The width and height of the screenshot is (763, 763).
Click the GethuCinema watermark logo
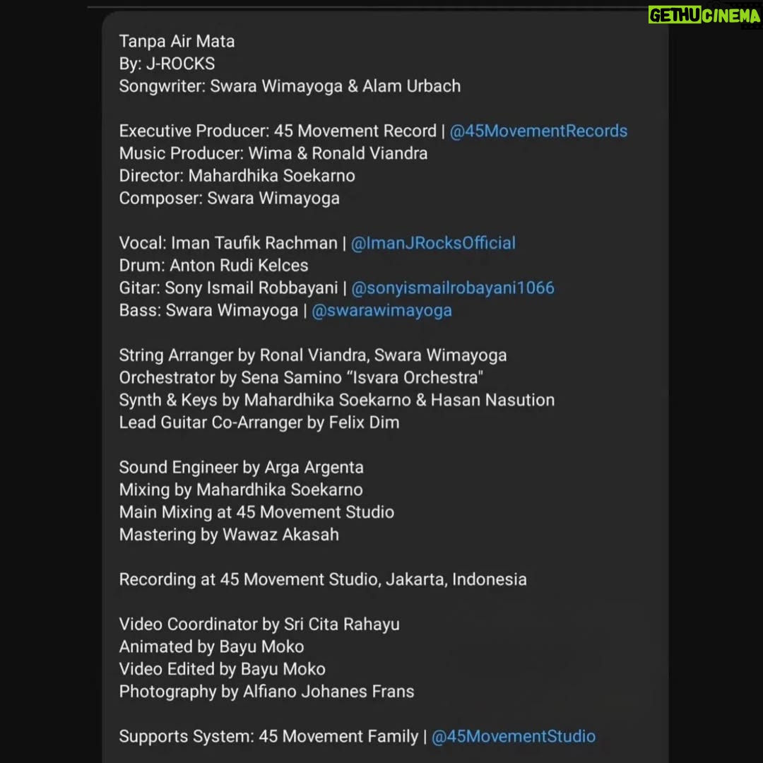[704, 16]
